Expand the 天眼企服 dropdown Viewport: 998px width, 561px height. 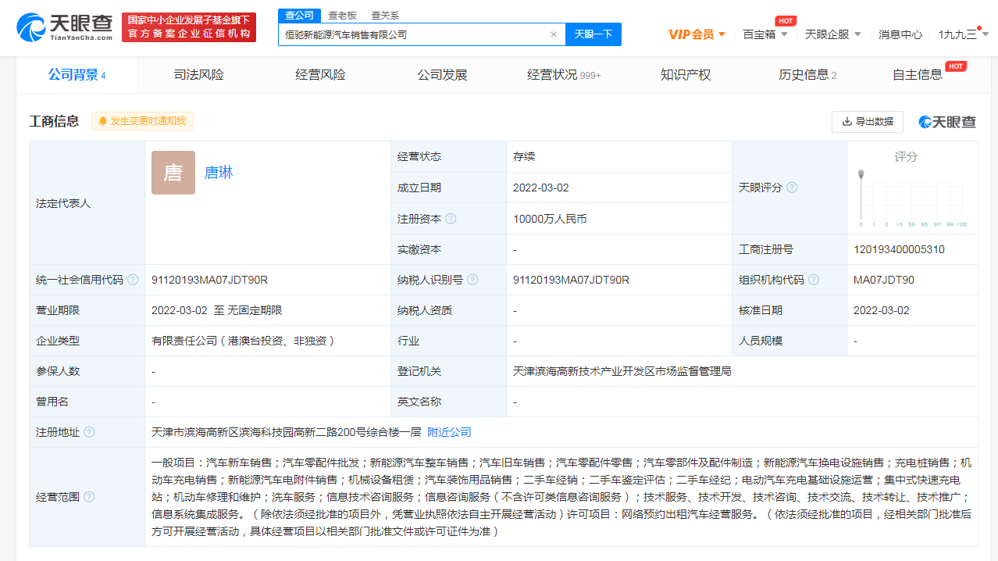(833, 34)
